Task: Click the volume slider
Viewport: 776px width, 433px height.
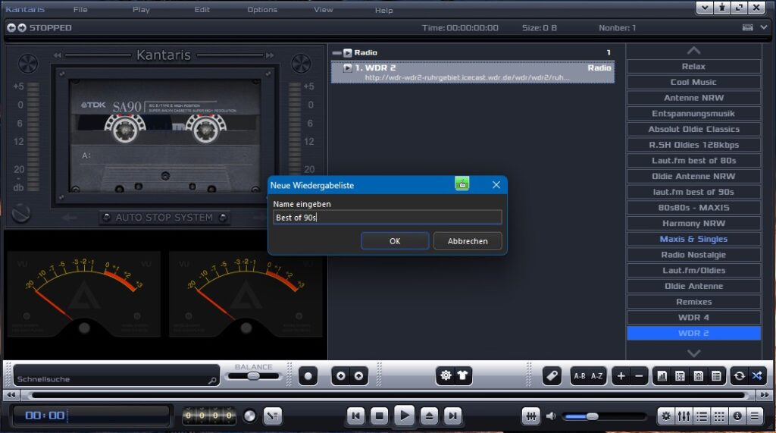Action: pos(604,416)
